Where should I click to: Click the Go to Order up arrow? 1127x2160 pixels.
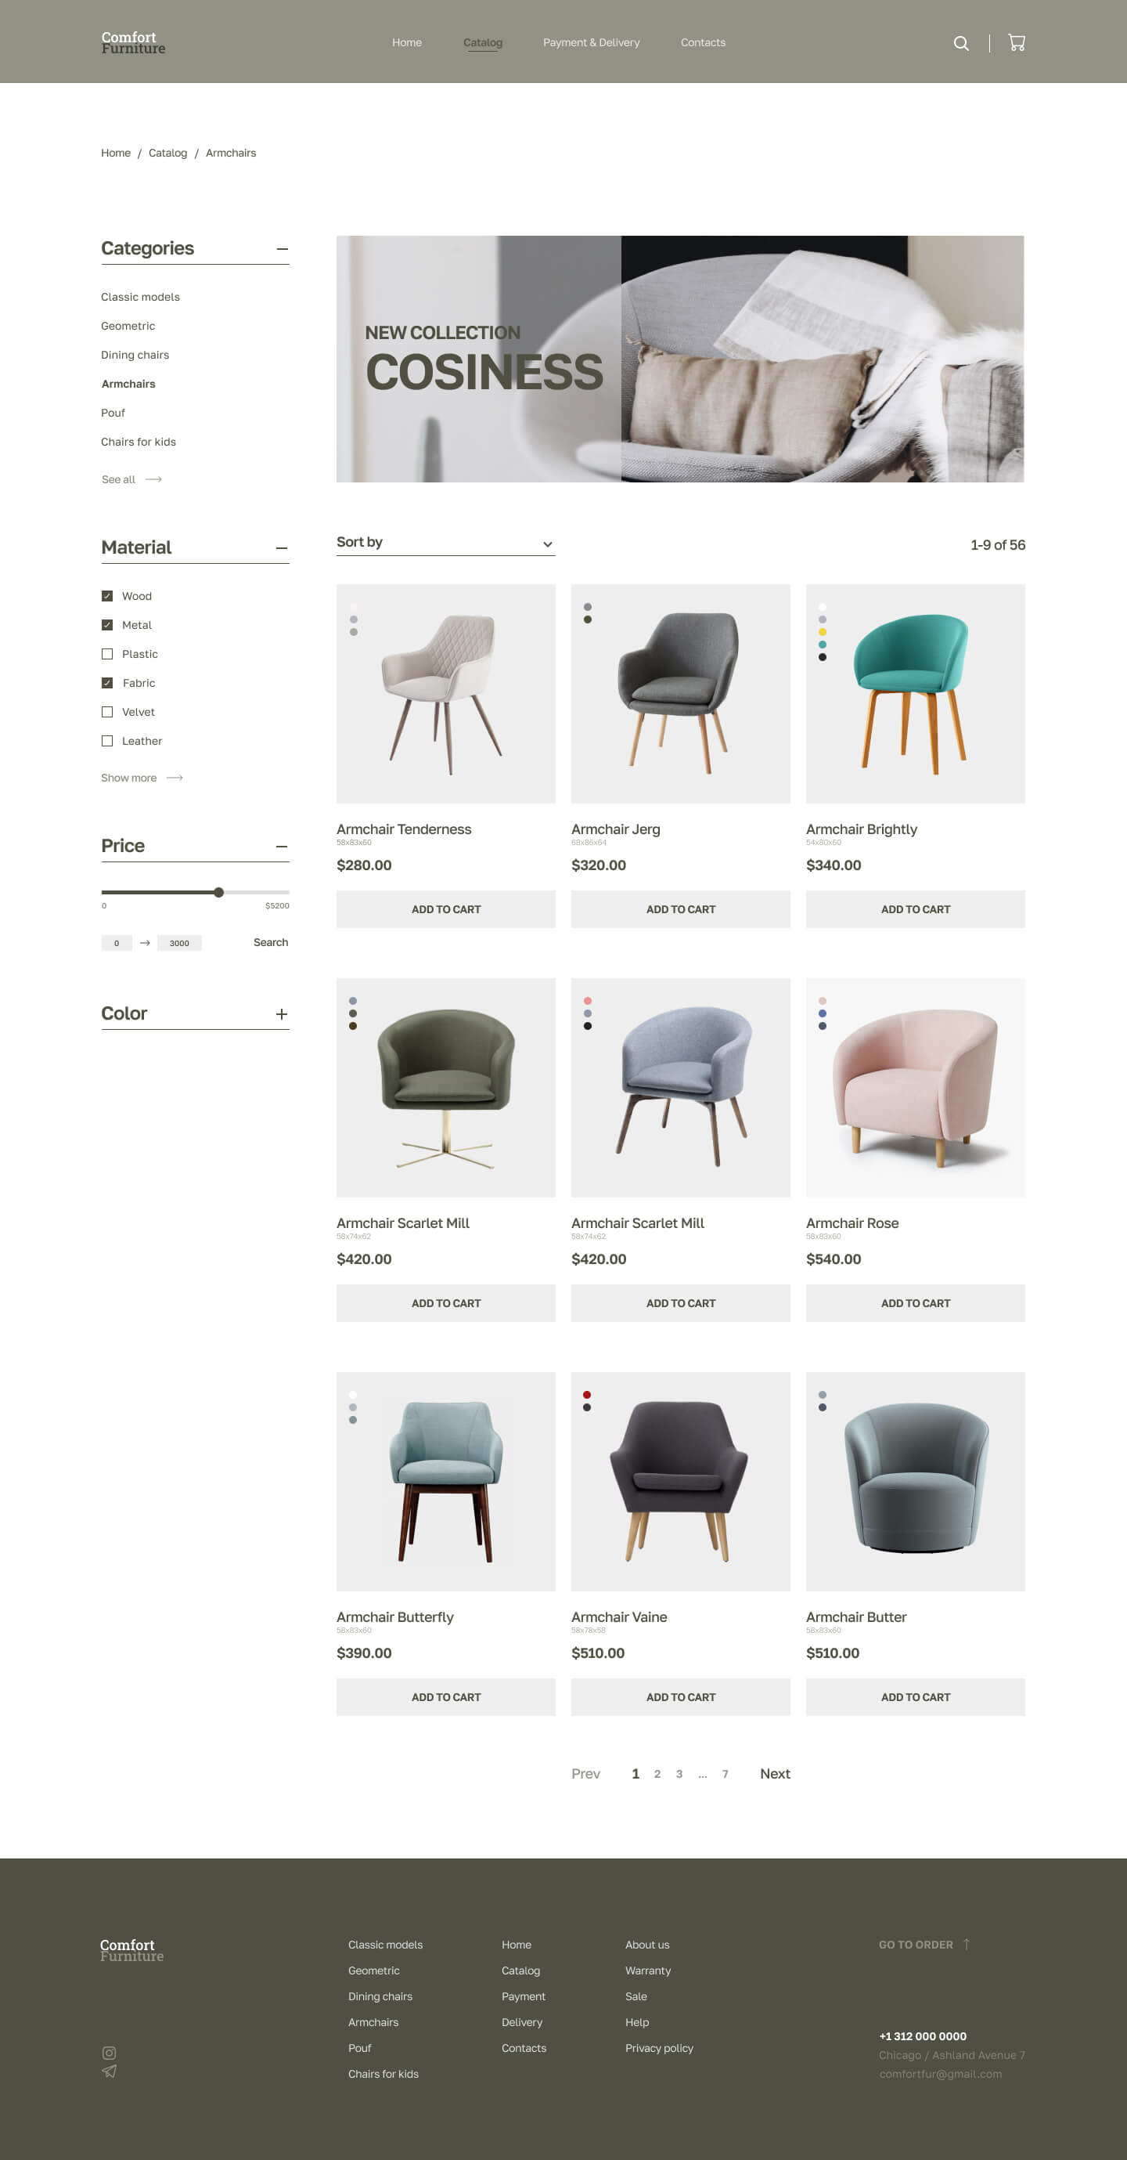(966, 1943)
